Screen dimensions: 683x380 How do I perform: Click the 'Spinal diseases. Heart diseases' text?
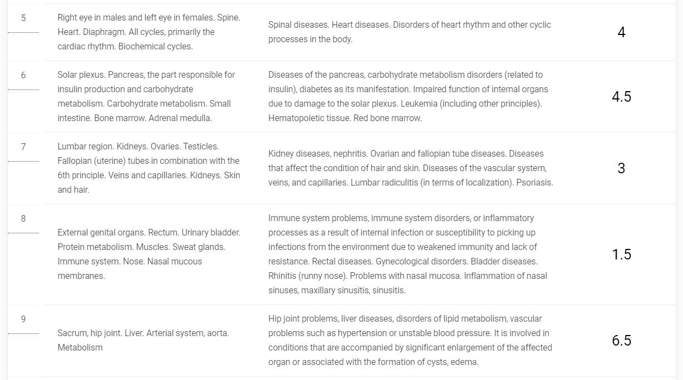410,32
